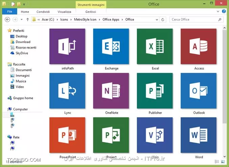Open SkyDrive in sidebar
Screen dimensions: 229x167
click(22, 53)
